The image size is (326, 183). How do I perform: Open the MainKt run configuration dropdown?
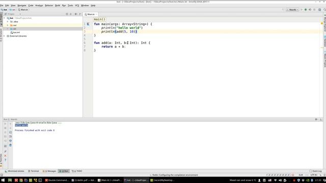[292, 10]
